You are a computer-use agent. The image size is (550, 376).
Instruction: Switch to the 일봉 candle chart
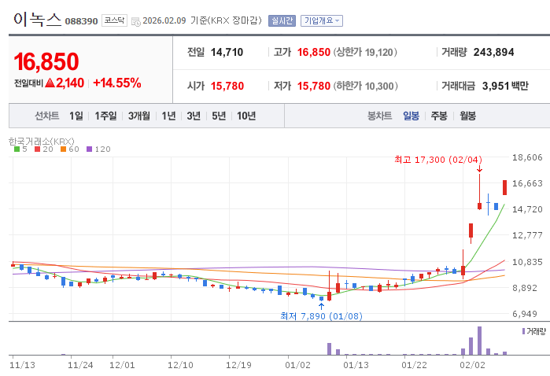tap(411, 116)
